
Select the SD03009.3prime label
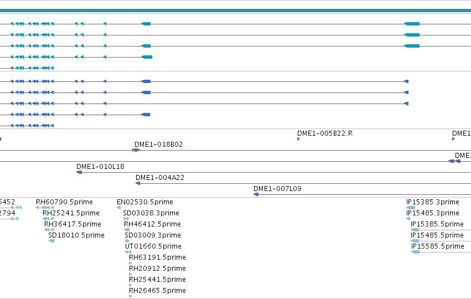click(153, 235)
